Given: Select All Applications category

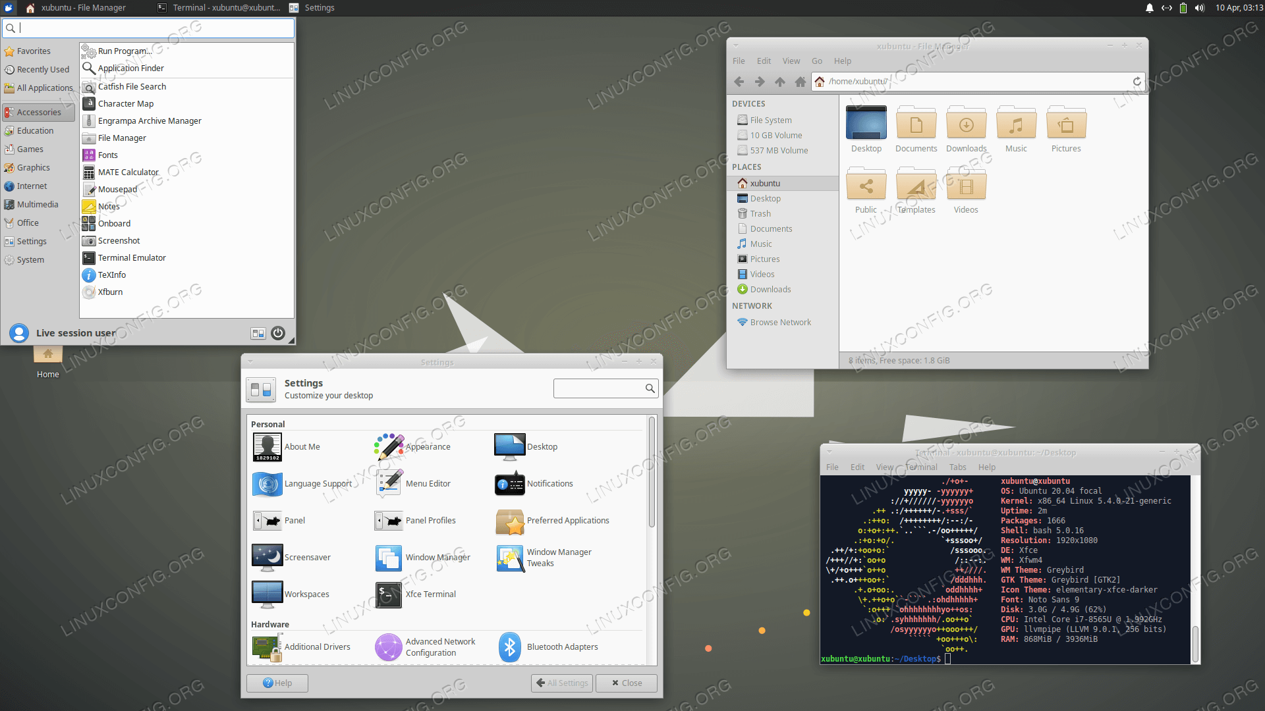Looking at the screenshot, I should [38, 88].
